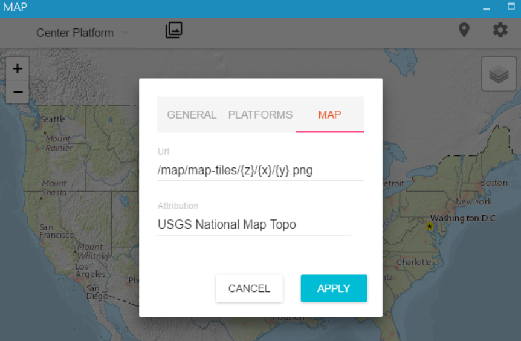The height and width of the screenshot is (341, 521).
Task: Open settings with the gear icon
Action: [x=500, y=30]
